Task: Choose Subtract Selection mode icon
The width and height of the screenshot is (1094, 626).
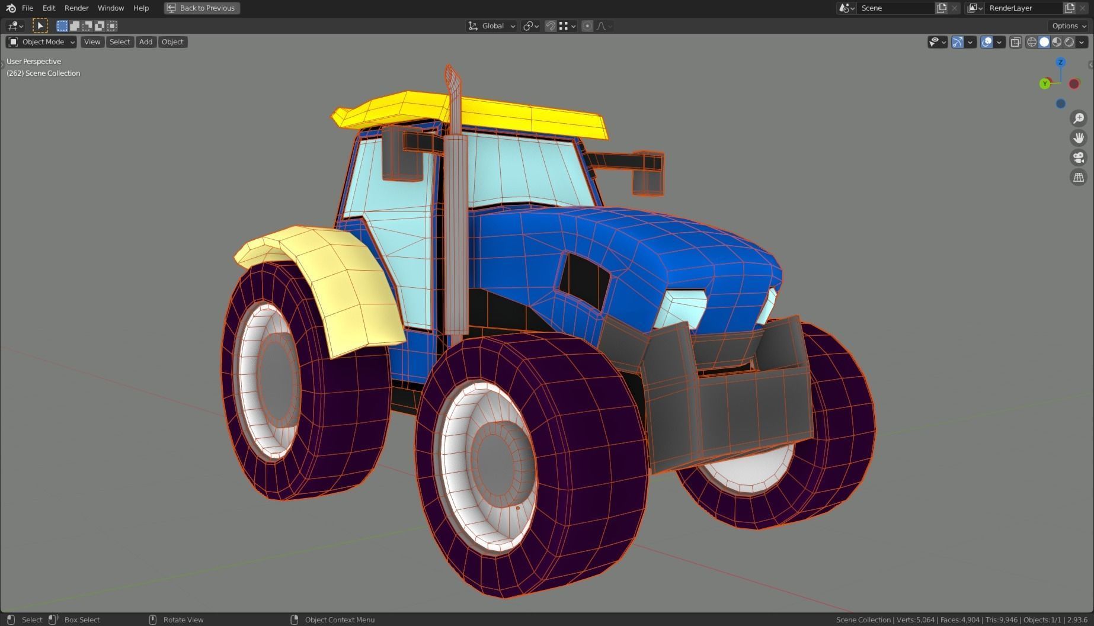Action: (87, 25)
